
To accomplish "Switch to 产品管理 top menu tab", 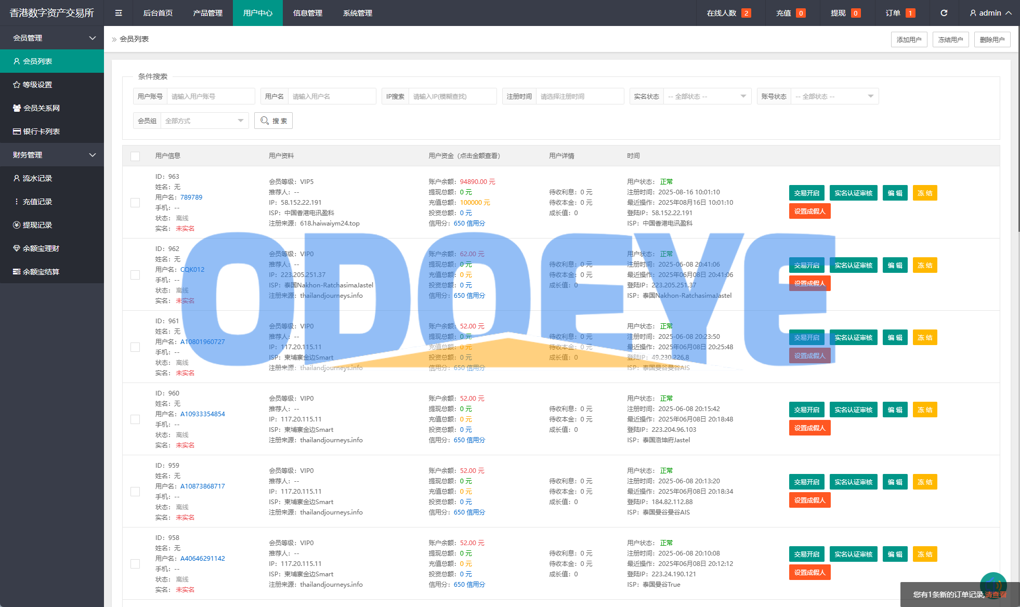I will (207, 13).
